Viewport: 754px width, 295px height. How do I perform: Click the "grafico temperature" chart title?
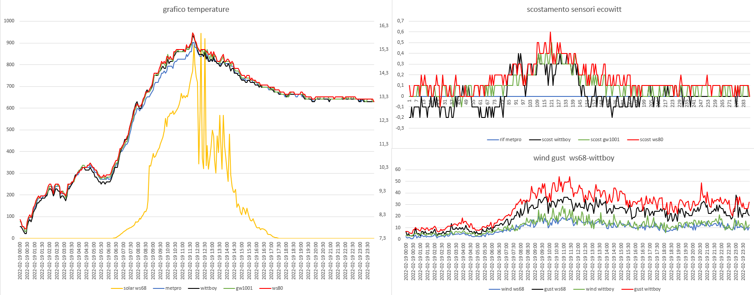(196, 9)
